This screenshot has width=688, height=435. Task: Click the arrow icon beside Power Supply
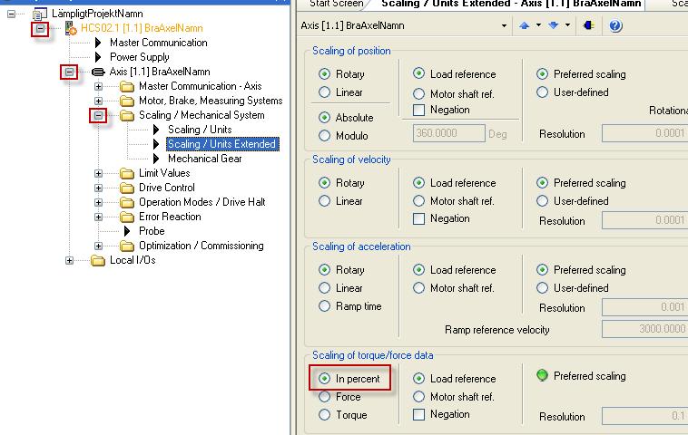tap(98, 57)
